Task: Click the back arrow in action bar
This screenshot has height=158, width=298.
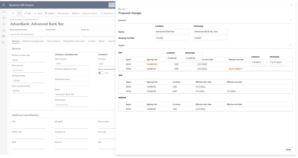Action: click(x=14, y=13)
